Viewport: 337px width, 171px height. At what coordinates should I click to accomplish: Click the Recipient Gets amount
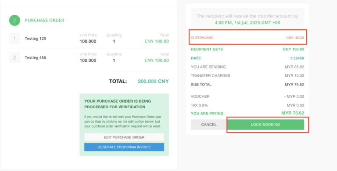click(294, 49)
